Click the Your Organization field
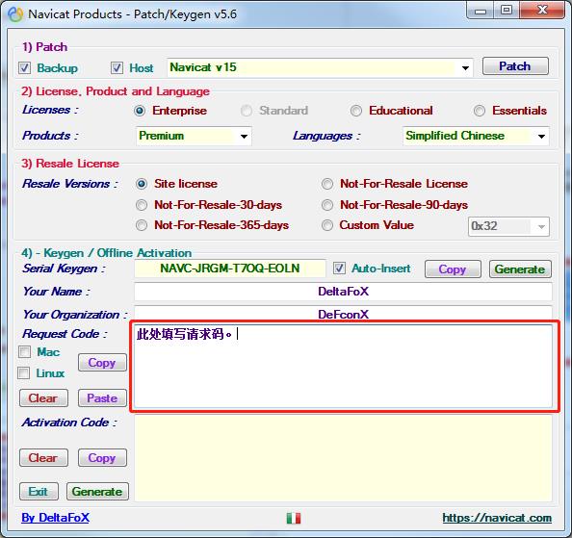Image resolution: width=572 pixels, height=538 pixels. point(343,314)
